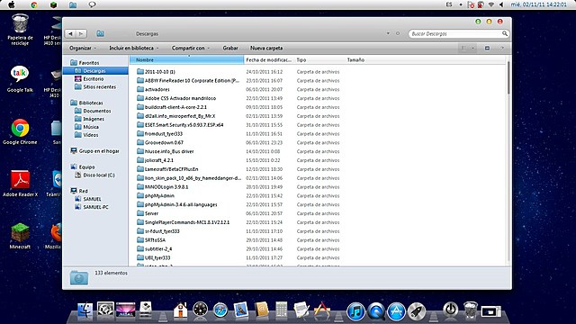The image size is (576, 324).
Task: Open Sitios recientes in the sidebar
Action: click(x=99, y=87)
